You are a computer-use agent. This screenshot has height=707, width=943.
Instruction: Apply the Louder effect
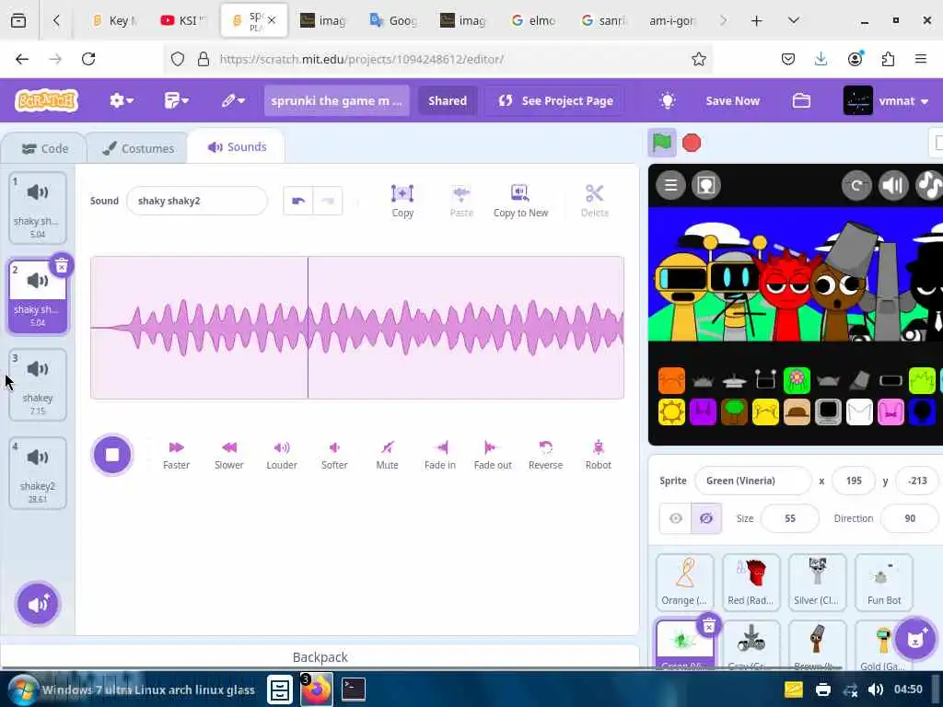[282, 455]
